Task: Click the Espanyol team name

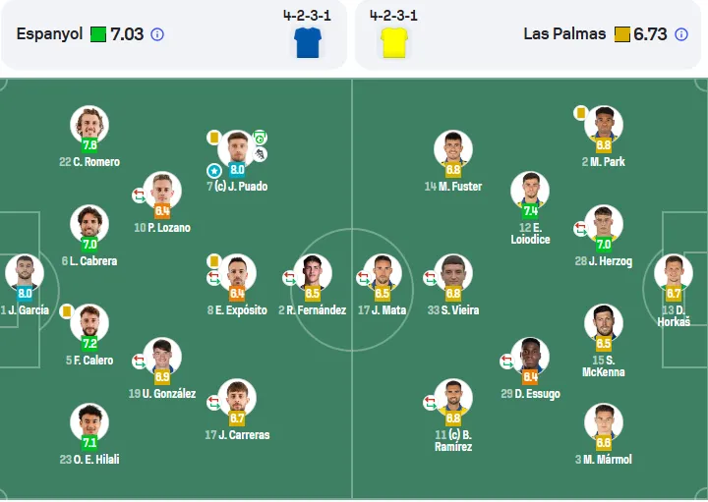Action: pos(50,33)
